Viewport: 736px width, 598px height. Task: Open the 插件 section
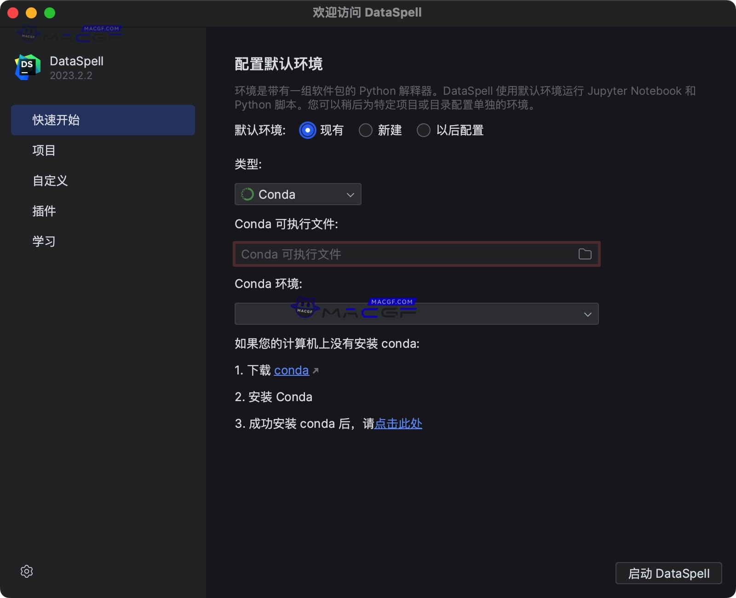pos(44,211)
